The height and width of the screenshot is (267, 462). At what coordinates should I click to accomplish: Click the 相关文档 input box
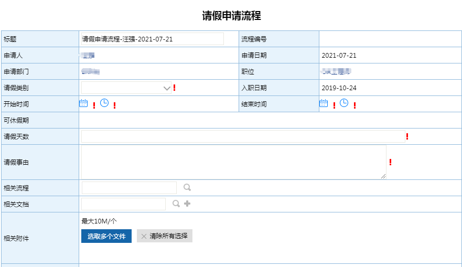click(123, 204)
